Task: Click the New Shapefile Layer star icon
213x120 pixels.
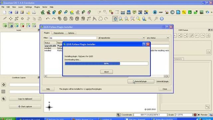Action: pos(72,12)
